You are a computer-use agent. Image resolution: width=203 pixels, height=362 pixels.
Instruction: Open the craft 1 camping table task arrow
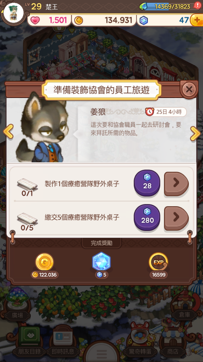[177, 184]
